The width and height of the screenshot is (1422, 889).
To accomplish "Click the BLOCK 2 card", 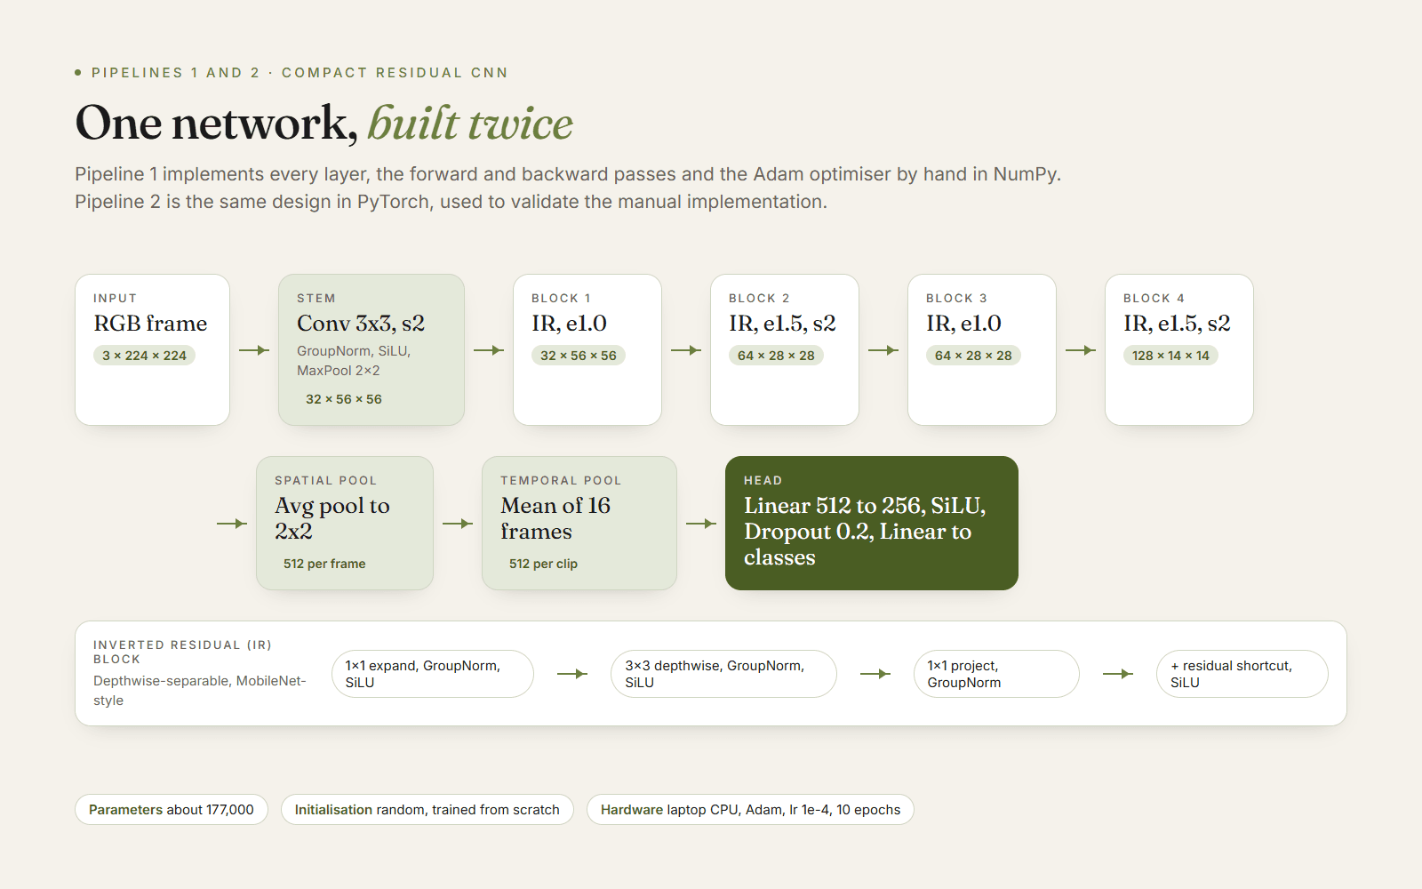I will click(x=785, y=349).
